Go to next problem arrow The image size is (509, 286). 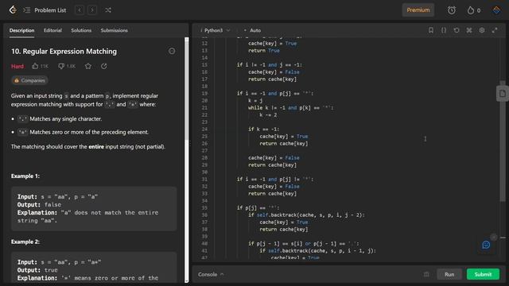(x=92, y=10)
